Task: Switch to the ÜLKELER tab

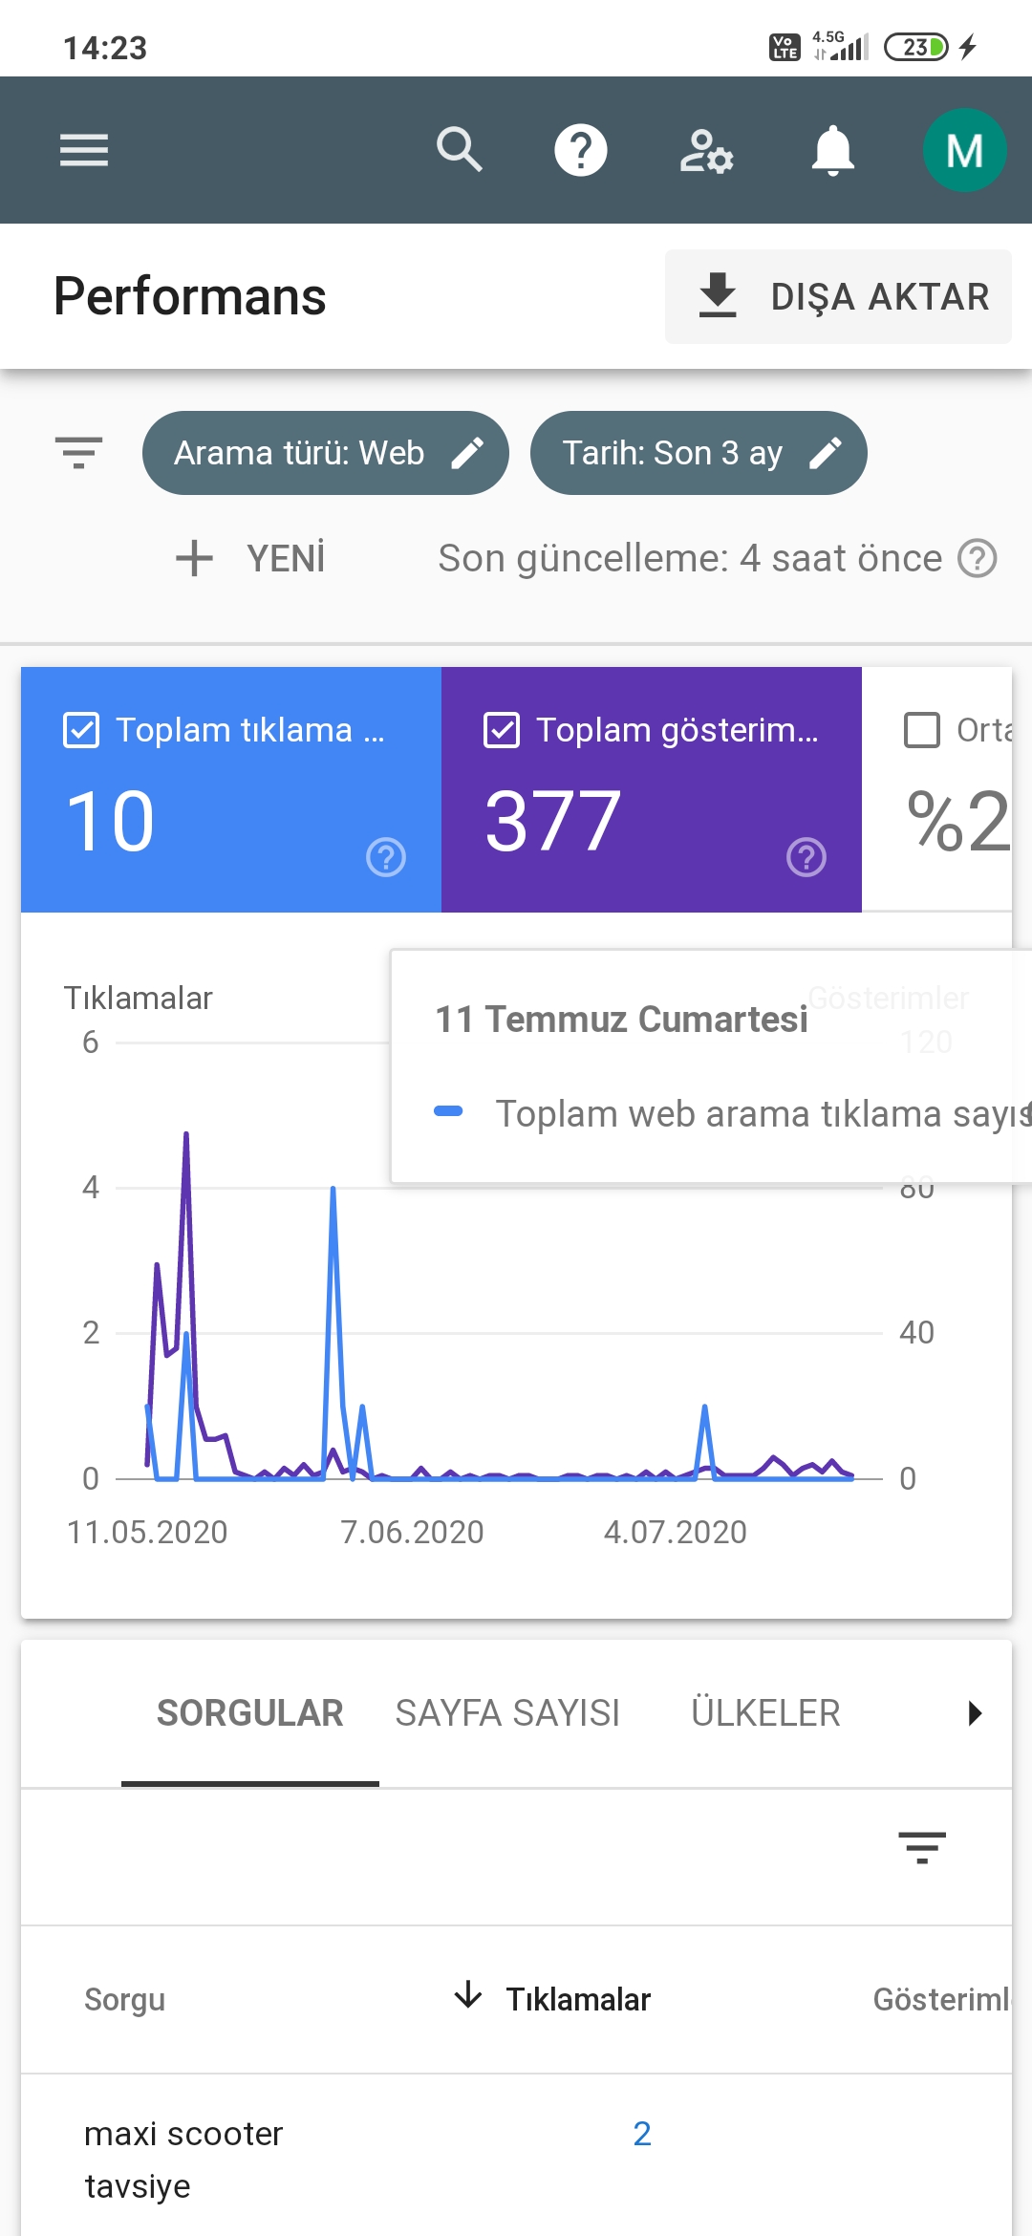Action: pyautogui.click(x=765, y=1713)
